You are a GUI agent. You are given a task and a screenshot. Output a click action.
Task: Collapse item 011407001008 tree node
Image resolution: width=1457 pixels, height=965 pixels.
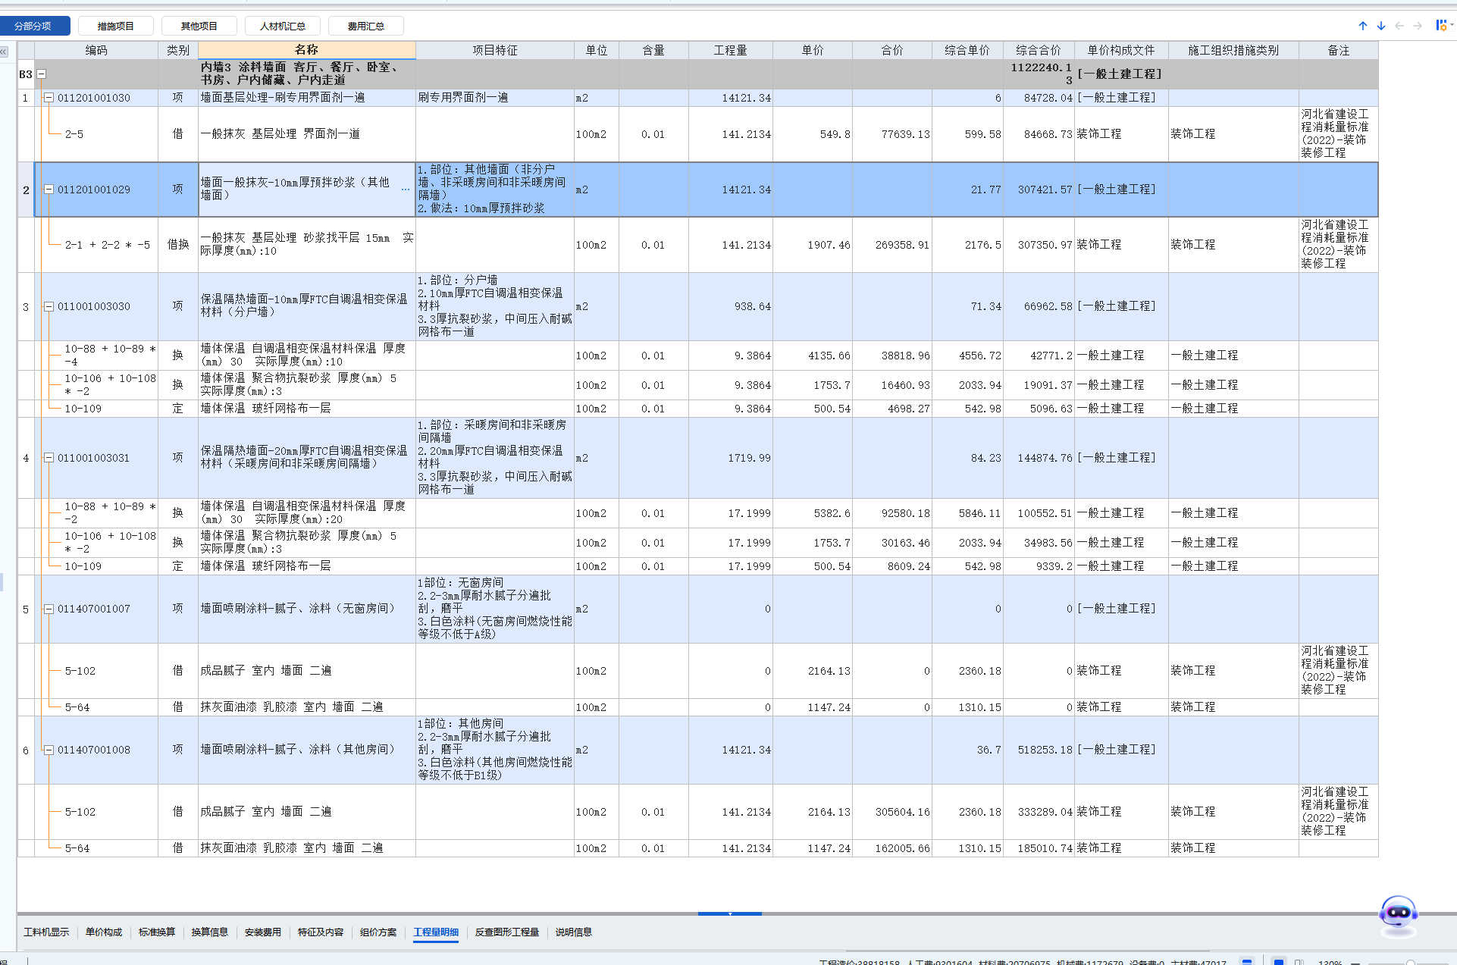coord(49,750)
